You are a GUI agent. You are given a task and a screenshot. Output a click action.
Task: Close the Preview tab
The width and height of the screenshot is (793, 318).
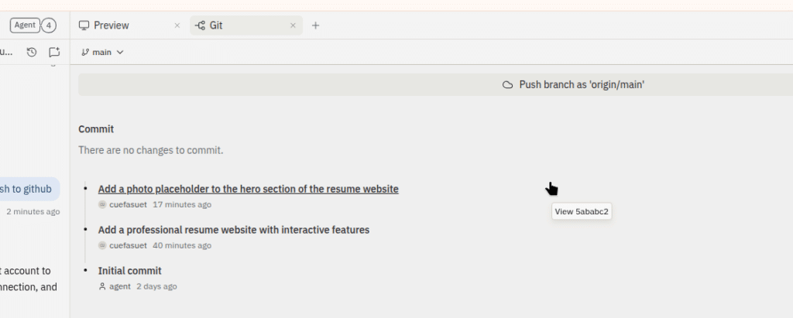[x=177, y=26]
